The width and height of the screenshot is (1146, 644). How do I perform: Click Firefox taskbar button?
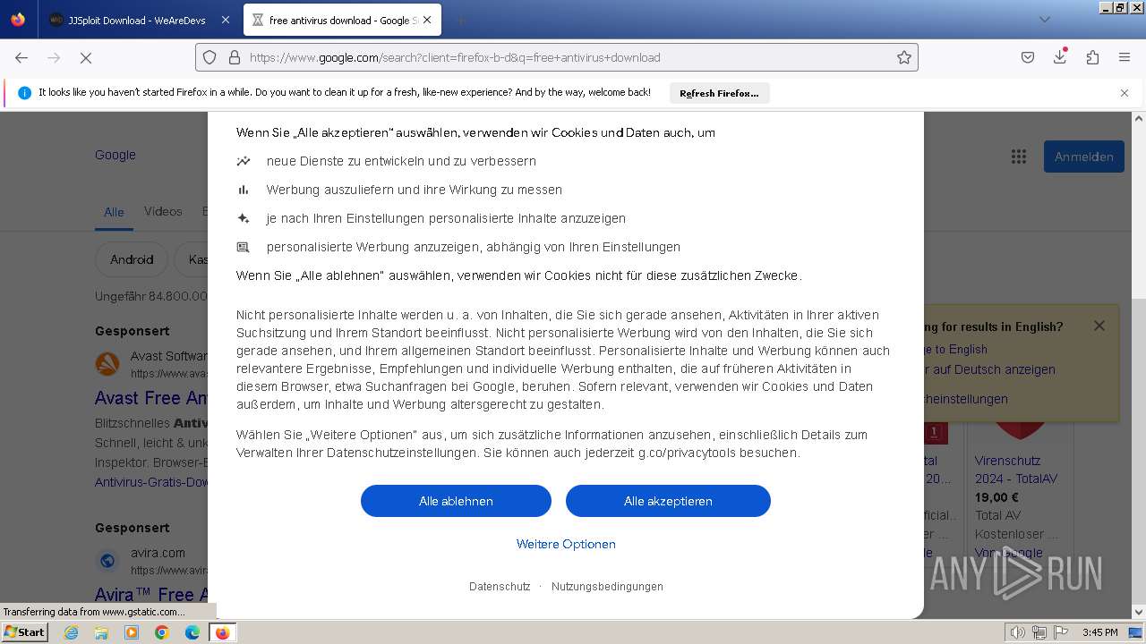223,632
